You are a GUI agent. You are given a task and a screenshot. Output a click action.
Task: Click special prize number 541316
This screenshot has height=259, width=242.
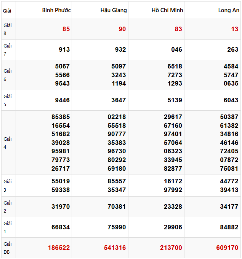pyautogui.click(x=115, y=248)
